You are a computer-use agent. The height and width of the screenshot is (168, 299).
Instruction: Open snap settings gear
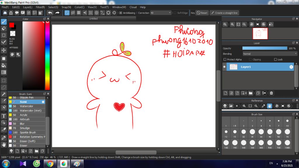click(x=114, y=13)
